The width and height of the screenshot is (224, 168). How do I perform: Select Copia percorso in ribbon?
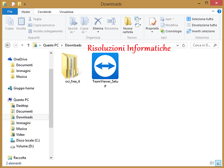tap(41, 25)
